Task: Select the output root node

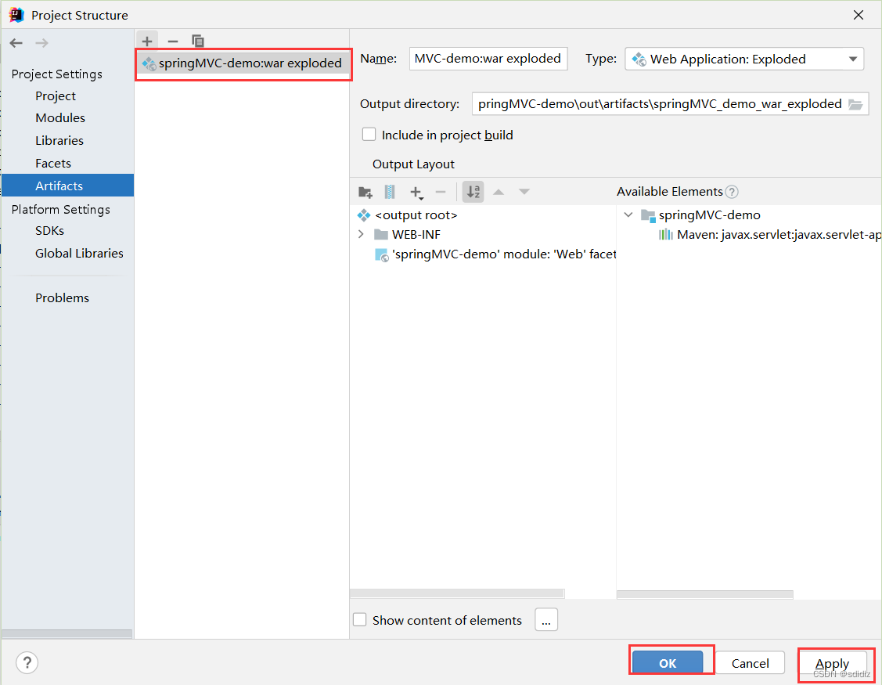Action: click(x=408, y=215)
